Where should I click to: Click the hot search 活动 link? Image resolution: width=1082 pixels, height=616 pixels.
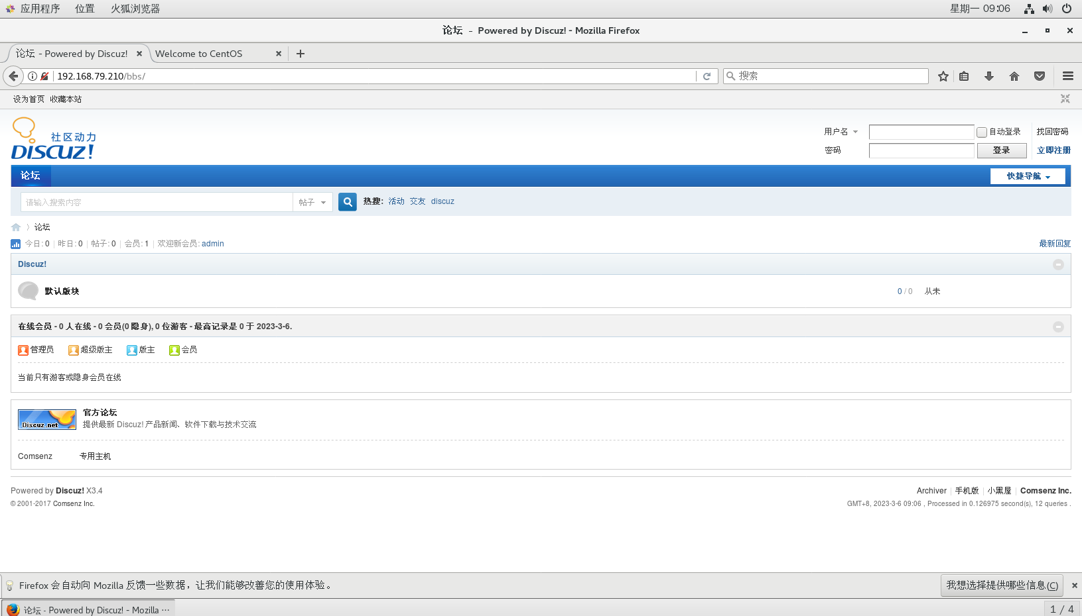tap(396, 201)
